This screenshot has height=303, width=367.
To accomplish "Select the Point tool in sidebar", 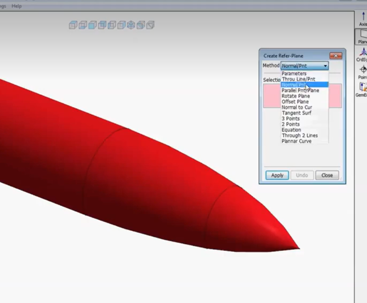I will (x=363, y=73).
